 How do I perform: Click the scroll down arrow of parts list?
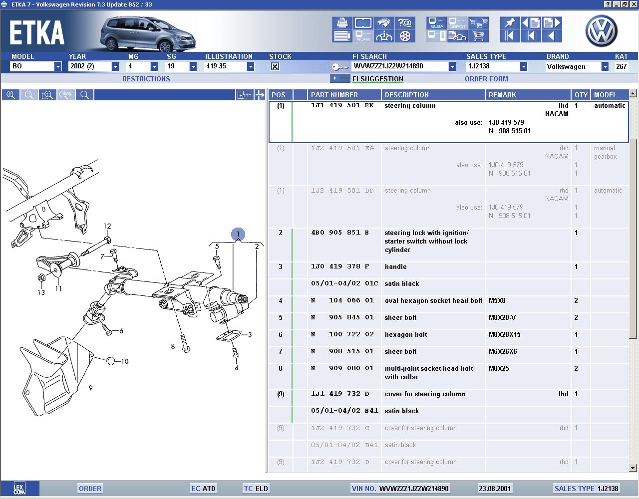(x=633, y=468)
